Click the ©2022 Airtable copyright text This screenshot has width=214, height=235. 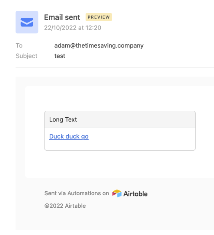pos(65,206)
